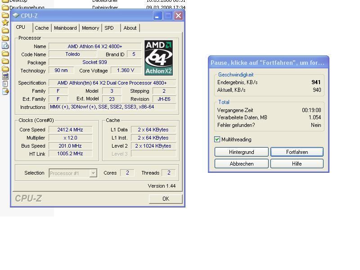
Task: Click the empty Level 3 cache field
Action: 153,153
